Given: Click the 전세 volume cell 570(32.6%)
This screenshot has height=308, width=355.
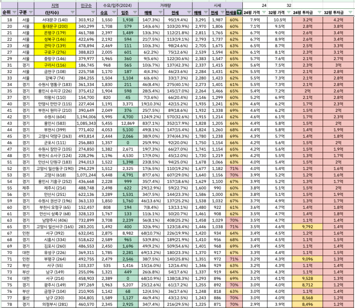Looking at the screenshot, I should [x=178, y=117].
